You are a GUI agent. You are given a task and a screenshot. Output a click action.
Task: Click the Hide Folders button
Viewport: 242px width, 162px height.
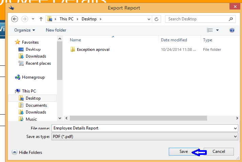pyautogui.click(x=27, y=153)
